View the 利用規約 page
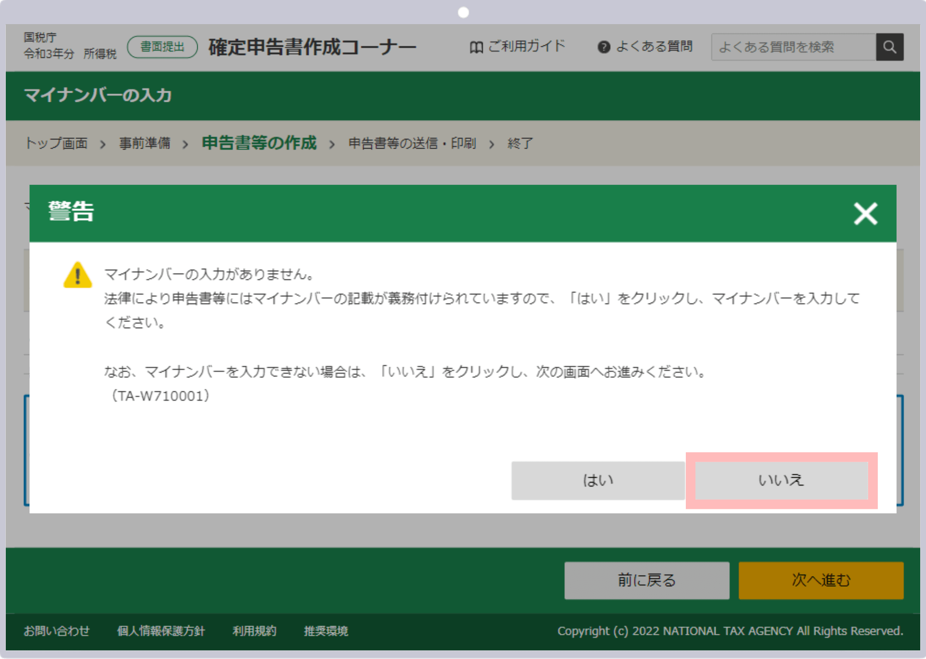 click(x=254, y=631)
